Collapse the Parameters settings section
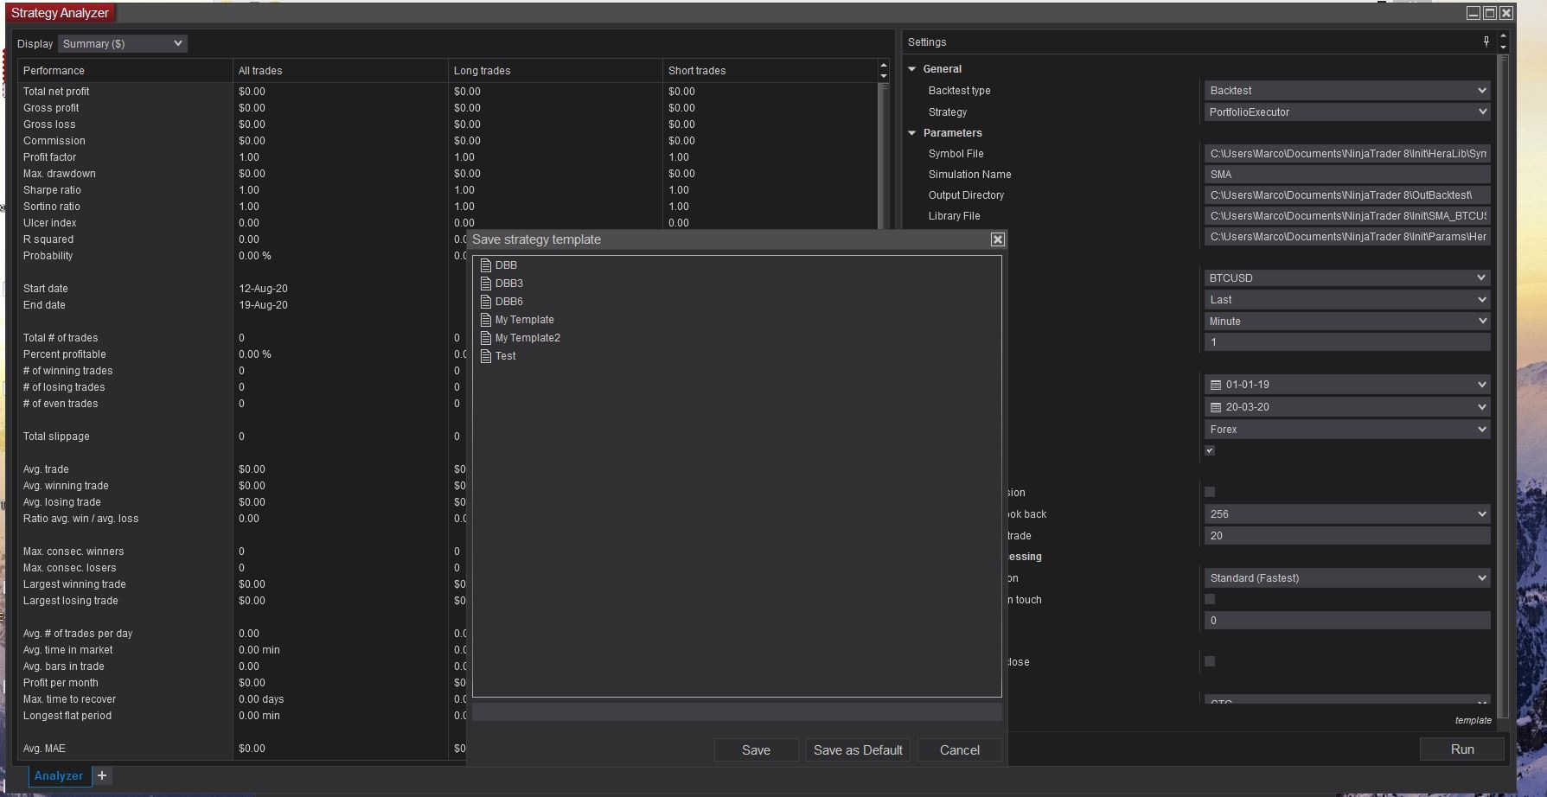The image size is (1547, 797). point(911,133)
